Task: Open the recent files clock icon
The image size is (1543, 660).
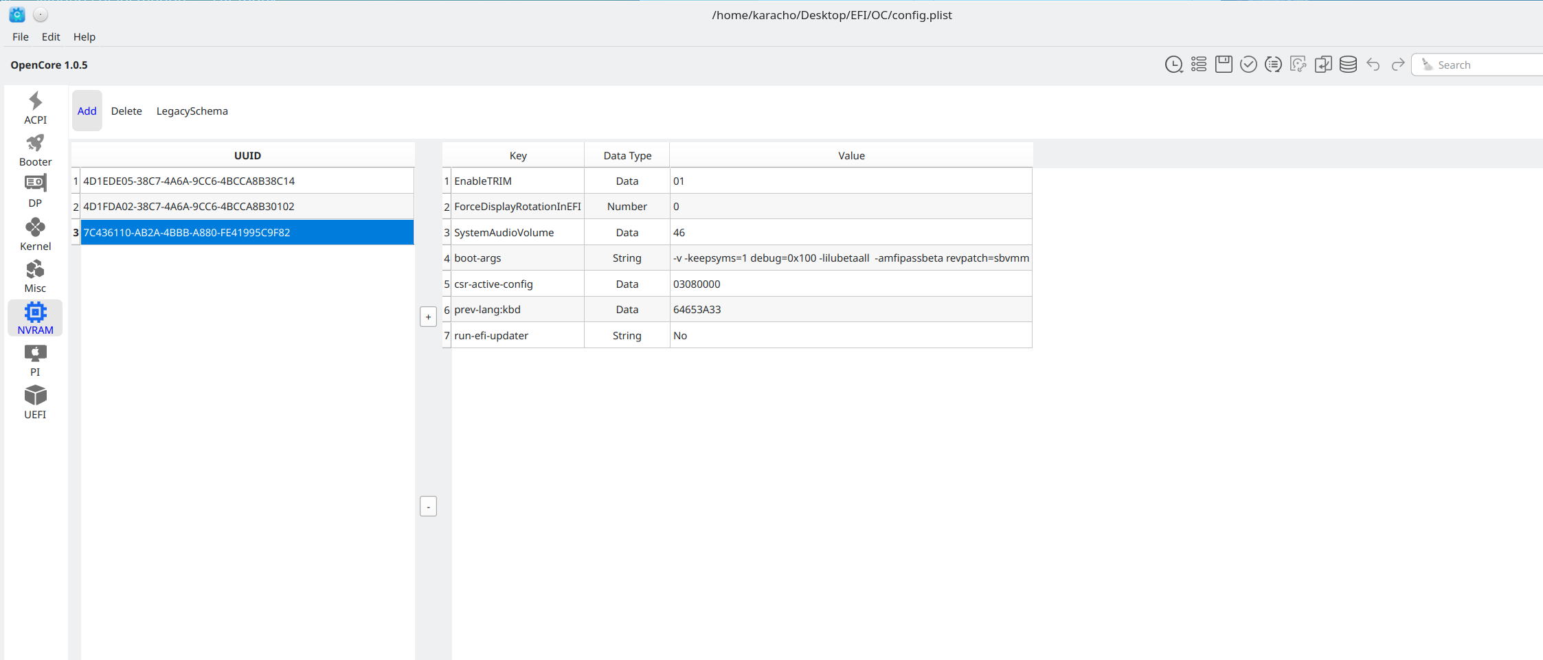Action: [1173, 65]
